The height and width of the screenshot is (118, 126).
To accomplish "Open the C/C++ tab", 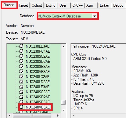I will coord(78,5).
